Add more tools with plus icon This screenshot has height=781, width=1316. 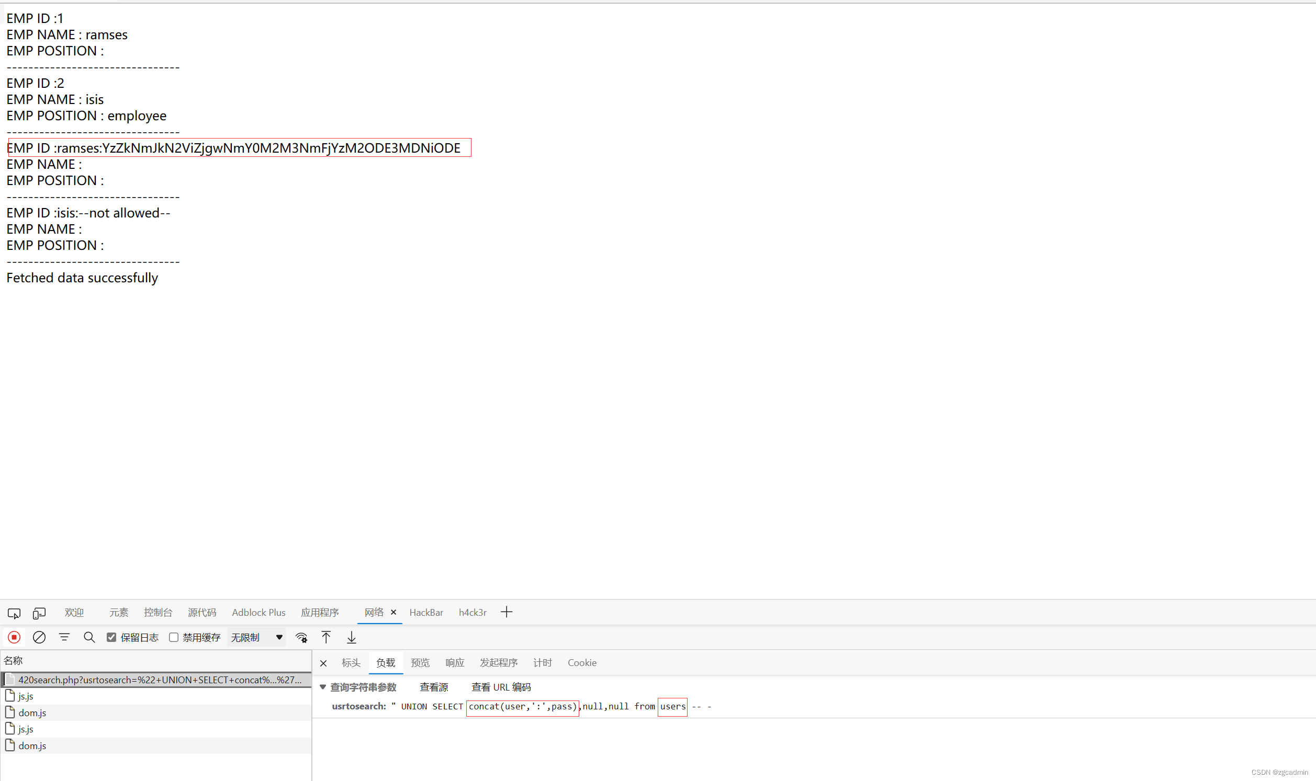click(507, 612)
